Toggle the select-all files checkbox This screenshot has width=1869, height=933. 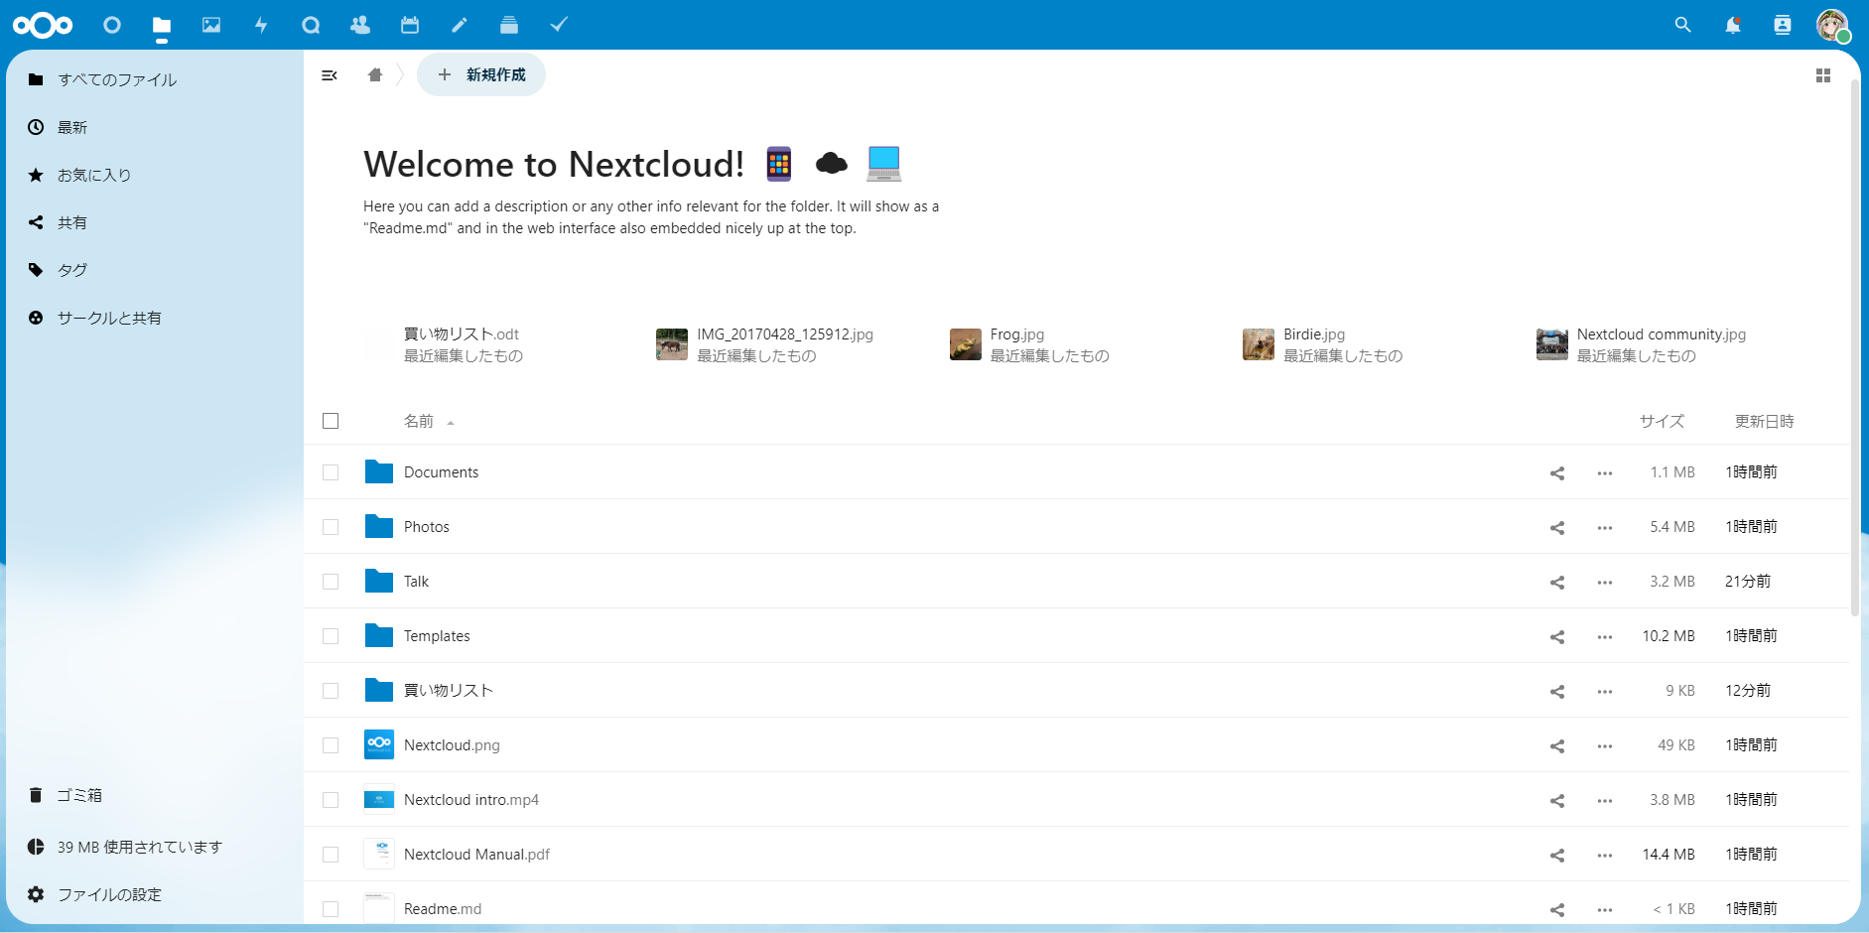pos(331,421)
